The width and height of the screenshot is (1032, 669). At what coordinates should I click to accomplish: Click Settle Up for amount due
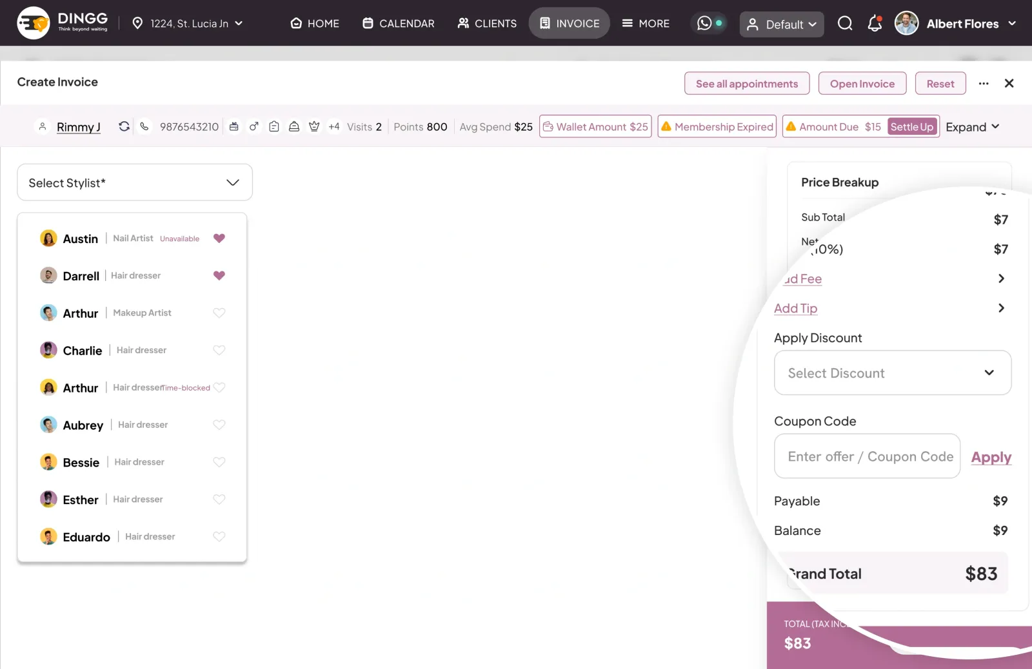912,126
